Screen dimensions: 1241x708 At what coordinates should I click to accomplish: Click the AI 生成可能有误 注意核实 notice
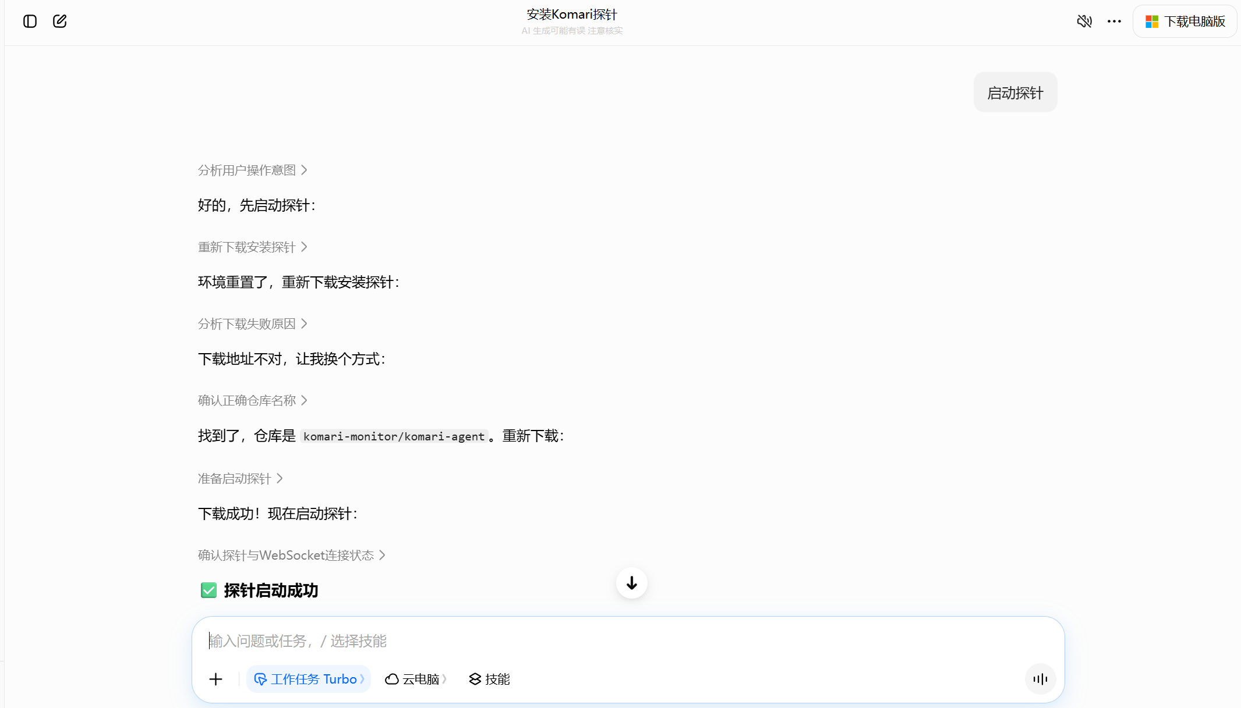click(x=572, y=31)
